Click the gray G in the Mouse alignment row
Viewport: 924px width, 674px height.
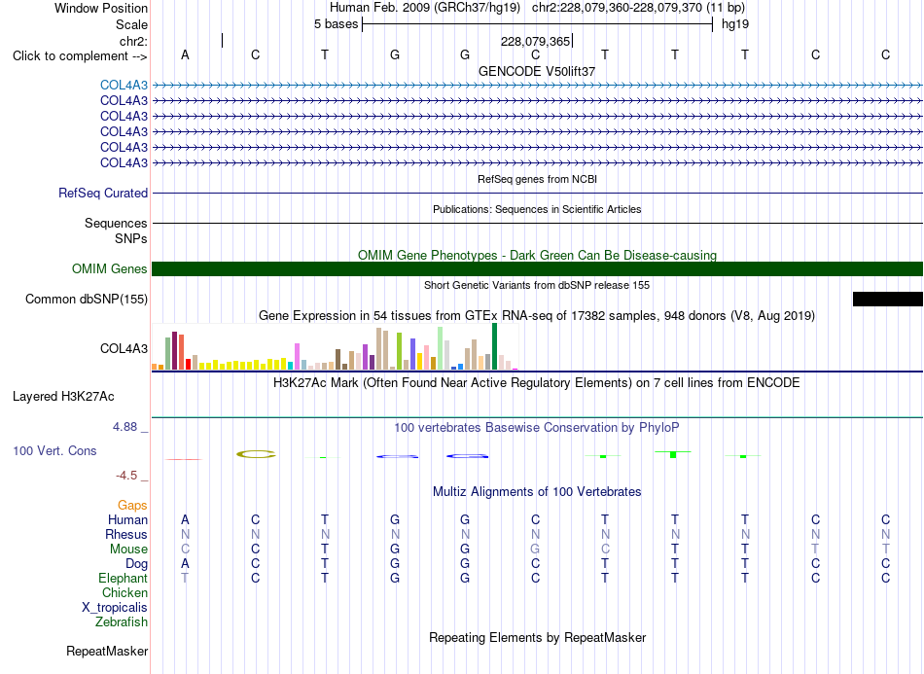point(535,549)
